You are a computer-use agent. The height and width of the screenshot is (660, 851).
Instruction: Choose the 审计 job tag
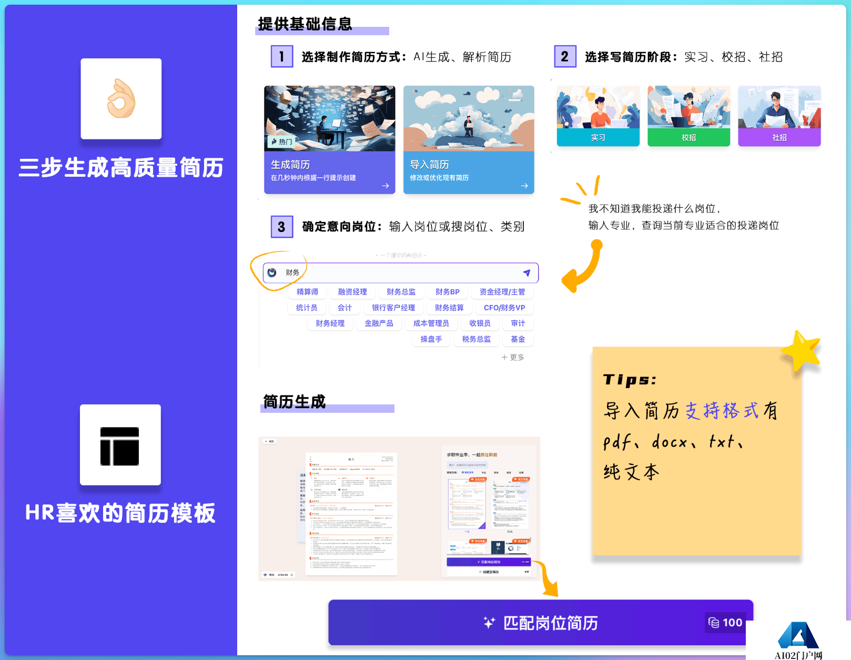tap(518, 323)
